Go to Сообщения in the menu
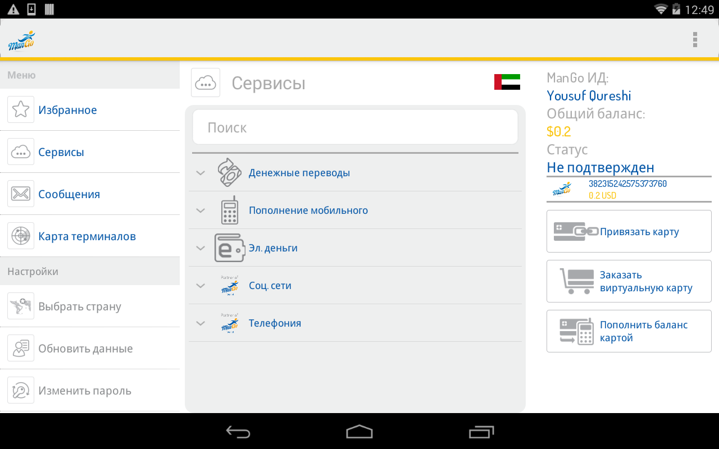 click(90, 194)
